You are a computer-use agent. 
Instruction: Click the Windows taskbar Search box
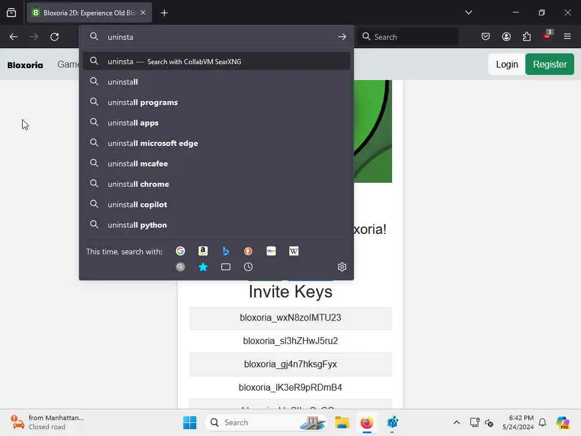click(x=266, y=422)
